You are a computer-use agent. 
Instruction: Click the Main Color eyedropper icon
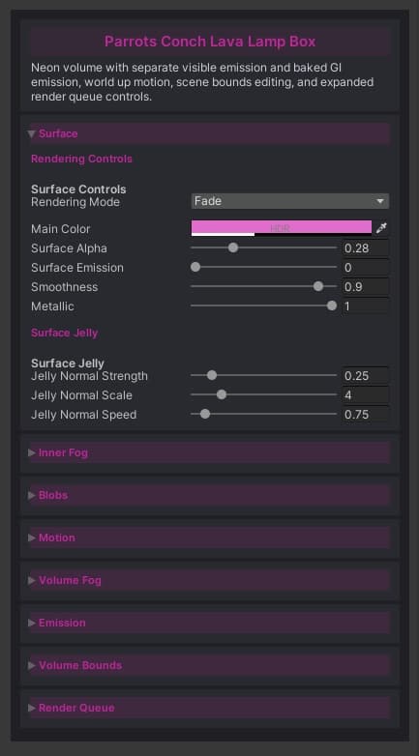382,228
